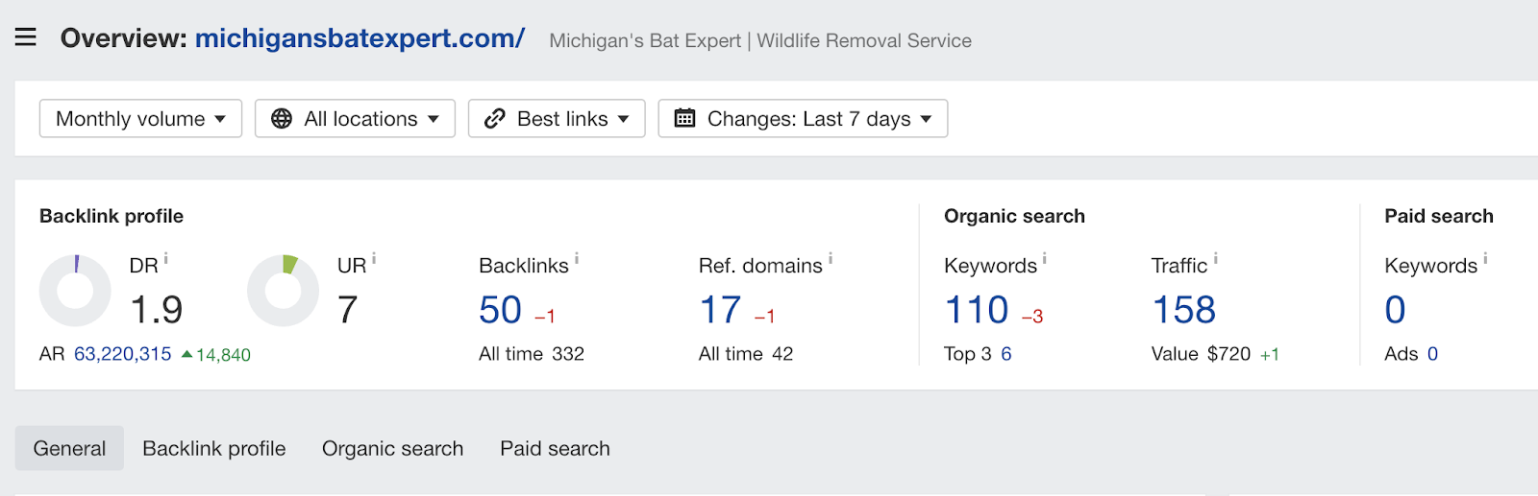This screenshot has height=496, width=1538.
Task: Click the Value $720 text
Action: point(1202,354)
